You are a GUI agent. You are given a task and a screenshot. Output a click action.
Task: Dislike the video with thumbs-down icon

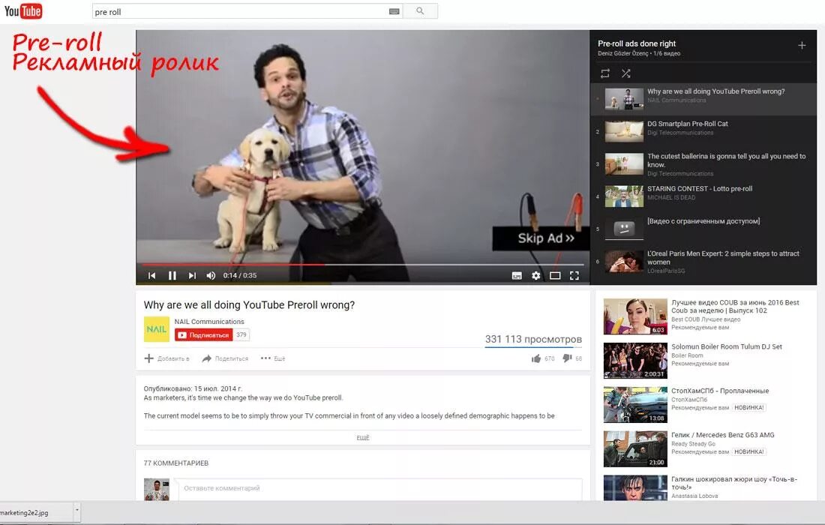tap(567, 358)
